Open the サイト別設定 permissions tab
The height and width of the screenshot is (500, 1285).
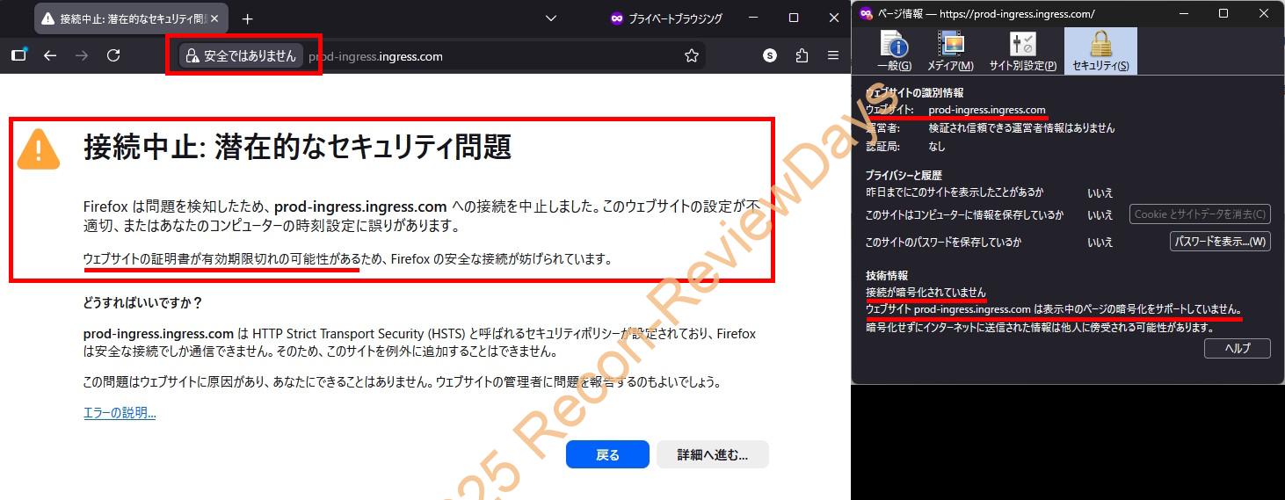point(1022,50)
